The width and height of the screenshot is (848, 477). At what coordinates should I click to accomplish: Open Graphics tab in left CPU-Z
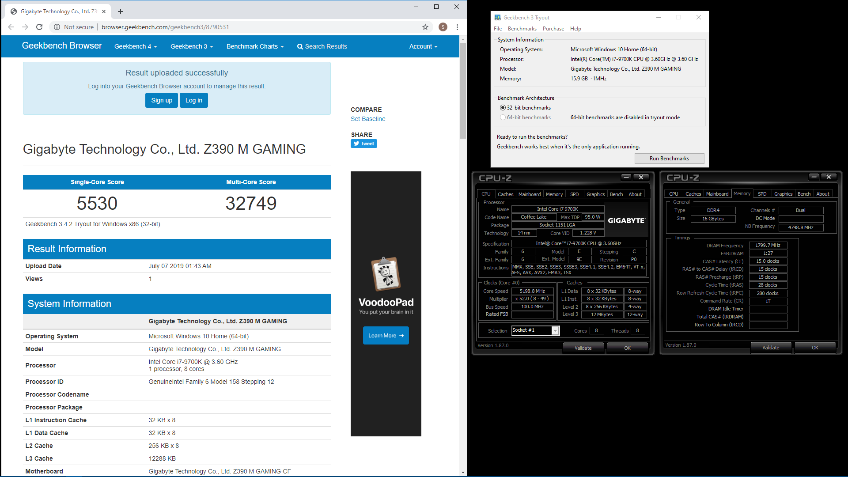point(595,194)
